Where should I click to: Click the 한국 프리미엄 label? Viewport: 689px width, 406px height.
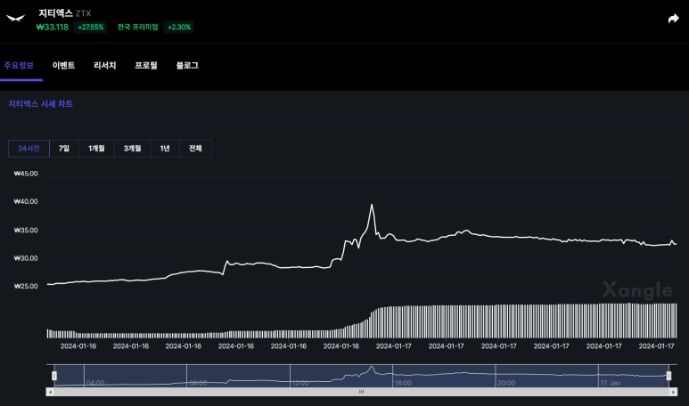point(137,28)
